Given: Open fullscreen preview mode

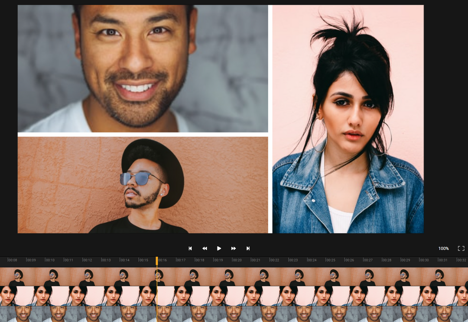Looking at the screenshot, I should (x=461, y=248).
